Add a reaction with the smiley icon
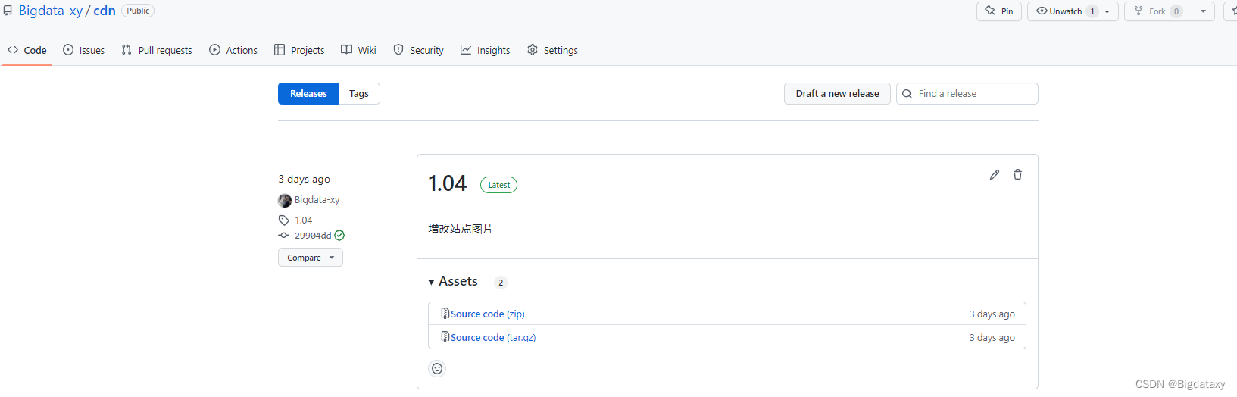This screenshot has width=1237, height=397. (x=437, y=369)
